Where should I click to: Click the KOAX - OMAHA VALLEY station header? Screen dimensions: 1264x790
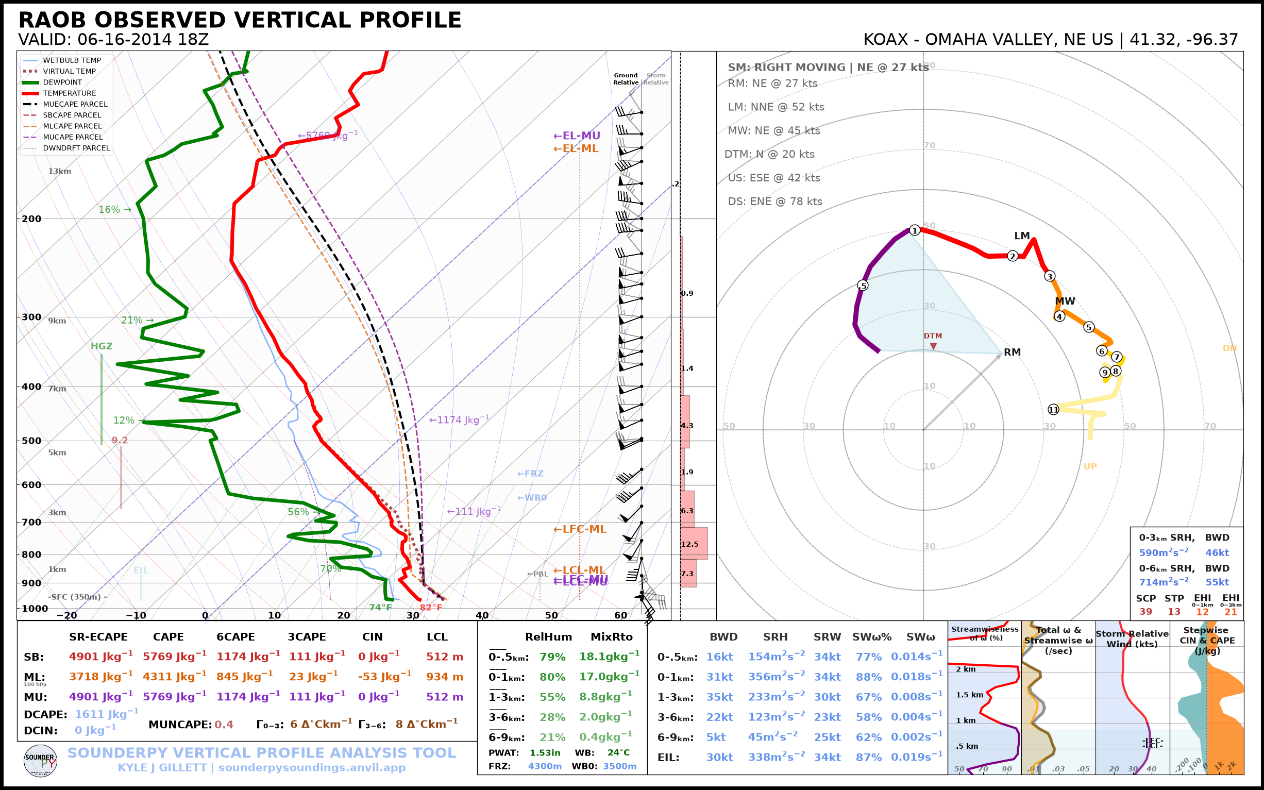coord(1050,40)
